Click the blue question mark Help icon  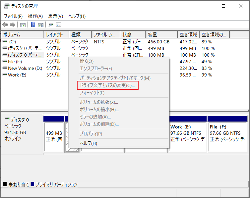[33, 25]
